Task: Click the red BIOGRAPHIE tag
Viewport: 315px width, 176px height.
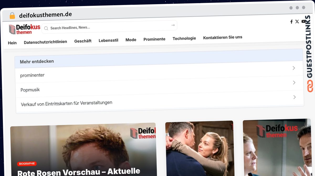Action: pos(27,163)
